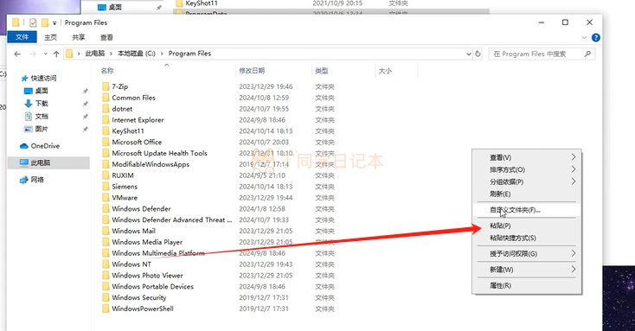The height and width of the screenshot is (331, 635).
Task: Click the 快速访问 star icon
Action: coord(25,78)
